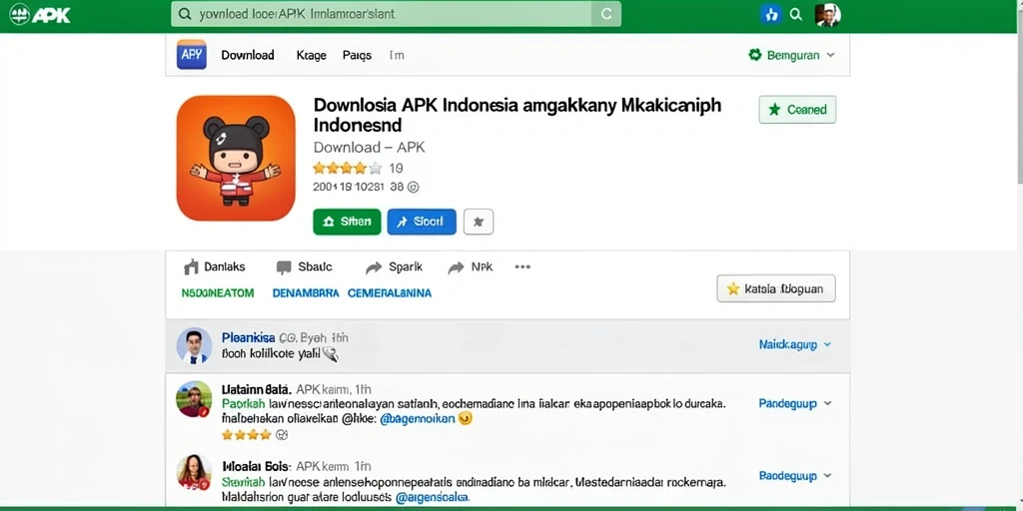Image resolution: width=1023 pixels, height=511 pixels.
Task: Click the green gear icon beside Bemguran
Action: (755, 55)
